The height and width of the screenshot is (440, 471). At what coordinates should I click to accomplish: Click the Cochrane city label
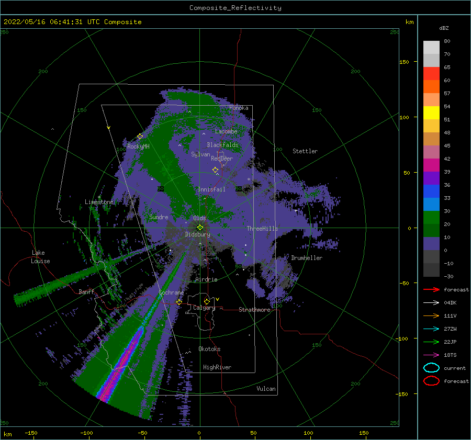click(x=171, y=292)
